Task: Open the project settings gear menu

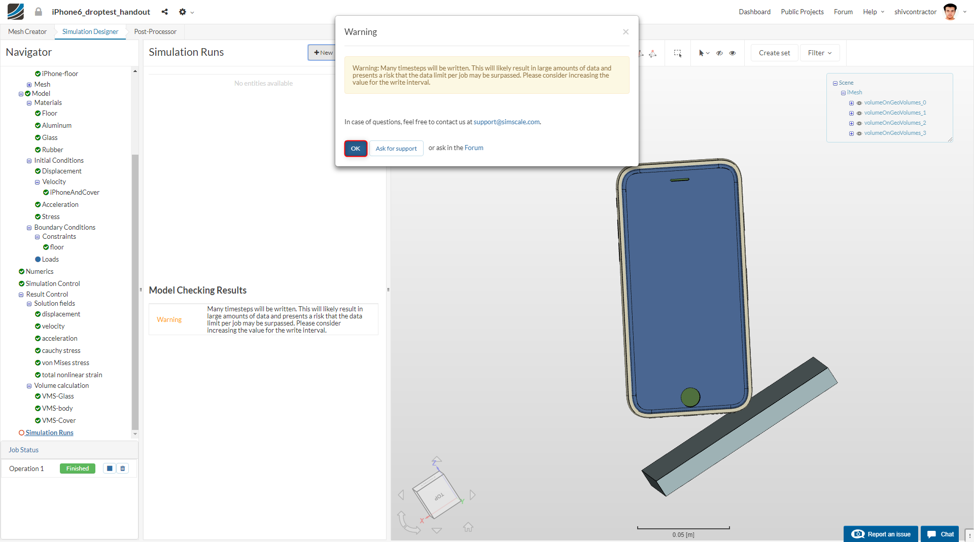Action: [x=186, y=12]
